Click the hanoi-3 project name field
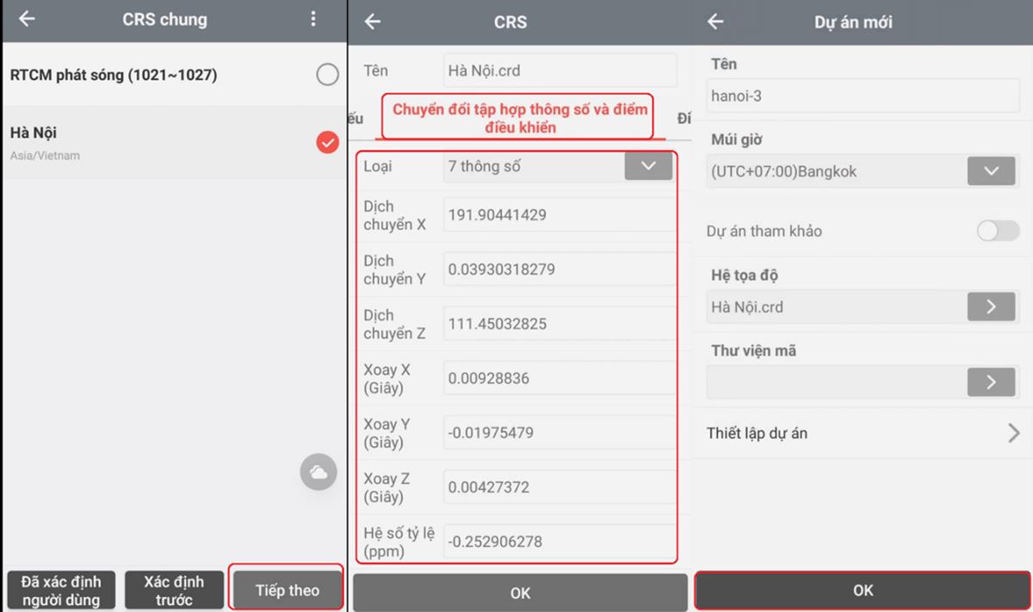1033x612 pixels. [862, 96]
